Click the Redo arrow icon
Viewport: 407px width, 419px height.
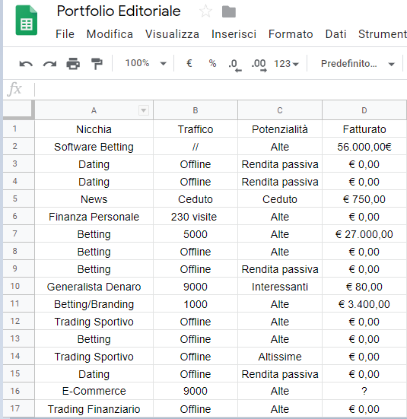tap(49, 64)
